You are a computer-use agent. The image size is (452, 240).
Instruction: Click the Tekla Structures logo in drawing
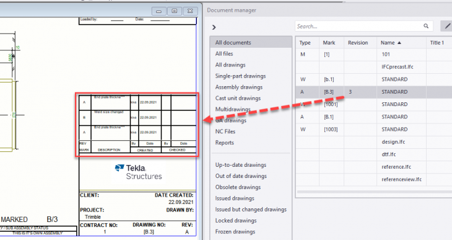pos(138,172)
